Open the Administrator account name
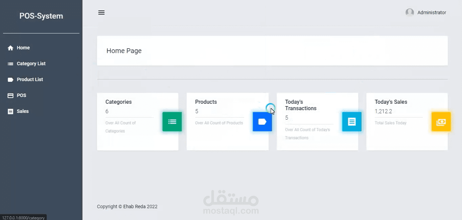The image size is (462, 220). 432,13
